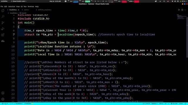
Task: Open system volume icon in top bar
Action: 175,1
